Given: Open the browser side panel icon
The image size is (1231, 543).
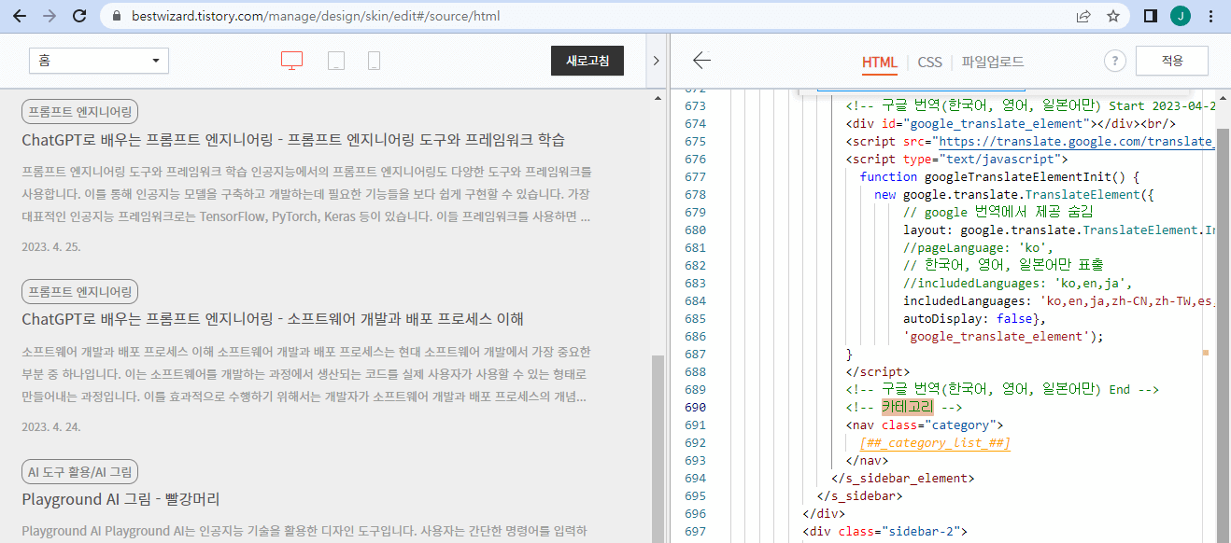Looking at the screenshot, I should [x=1150, y=15].
